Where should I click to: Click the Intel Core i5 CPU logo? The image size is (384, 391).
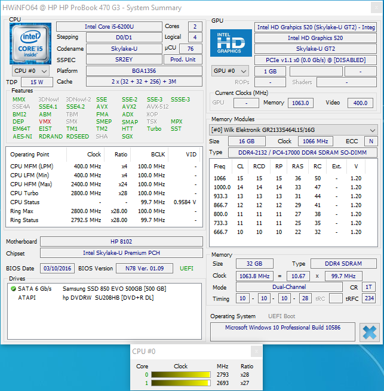pos(30,44)
